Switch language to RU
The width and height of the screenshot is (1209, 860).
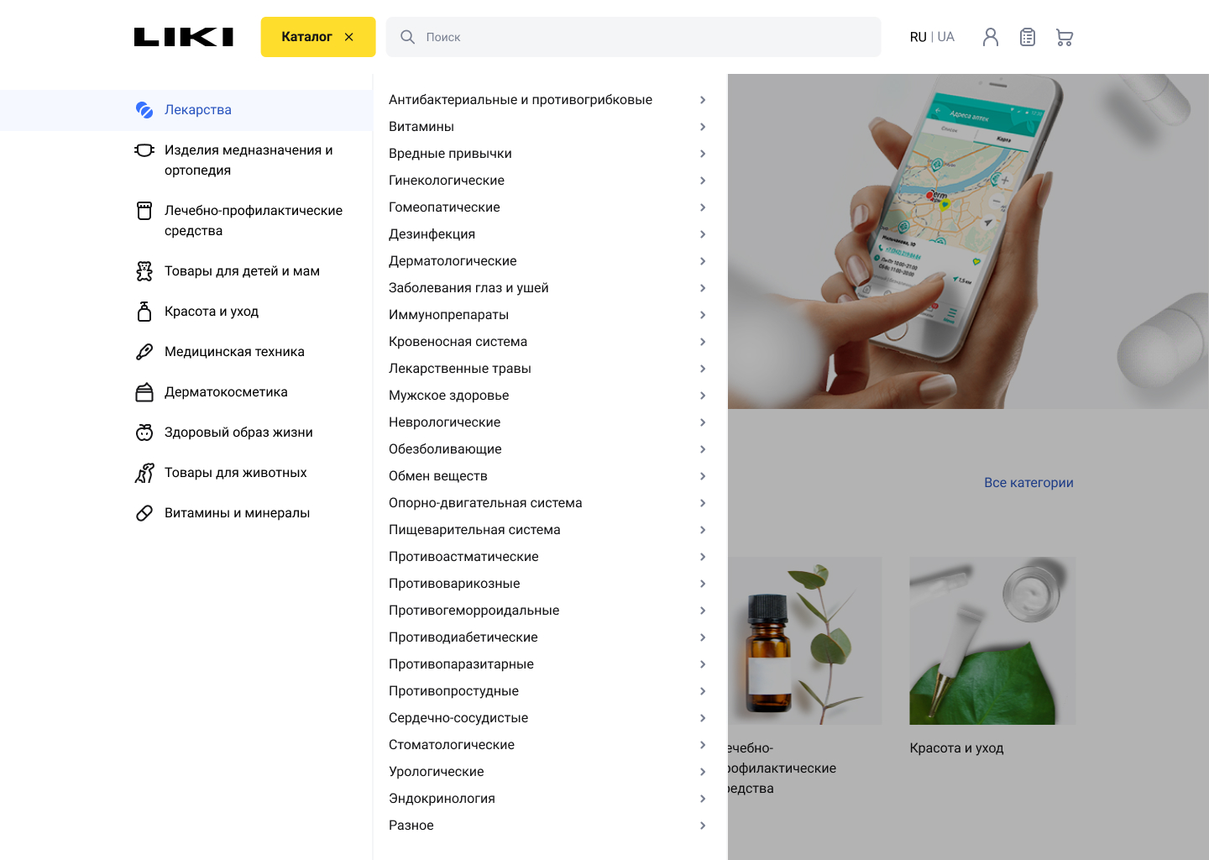tap(918, 37)
